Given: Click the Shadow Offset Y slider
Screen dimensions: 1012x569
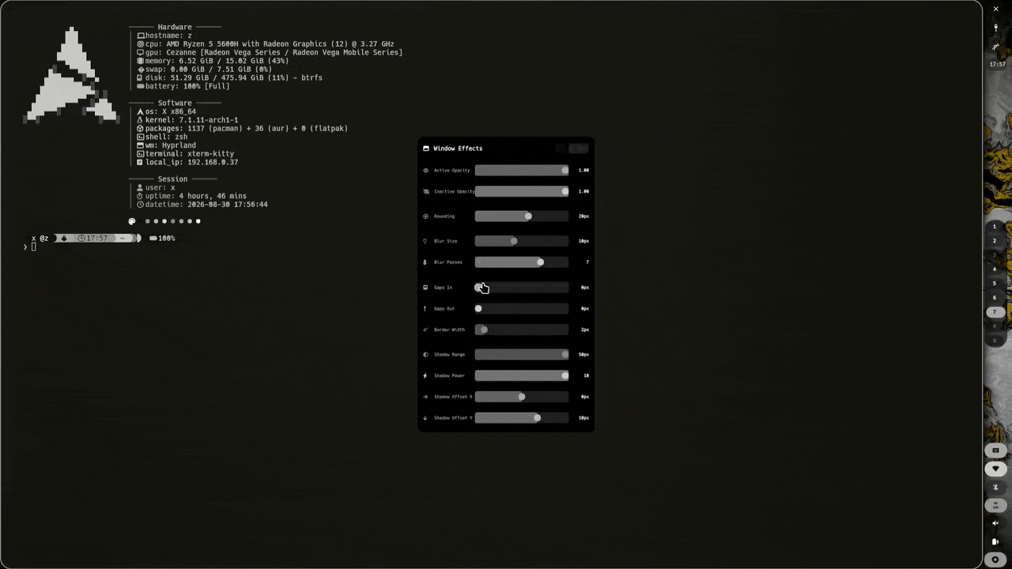Looking at the screenshot, I should pyautogui.click(x=521, y=417).
